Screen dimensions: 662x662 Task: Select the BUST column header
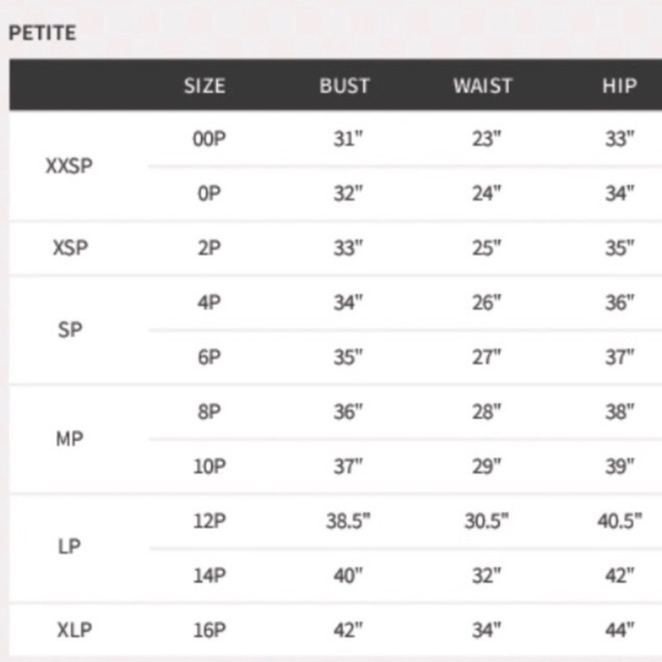pos(344,85)
